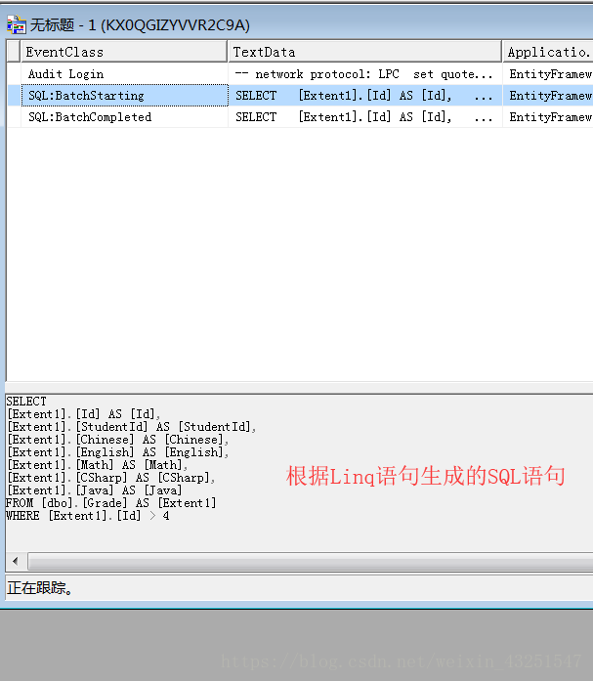
Task: Click TextData cell of SQL:BatchCompleted row
Action: (364, 117)
